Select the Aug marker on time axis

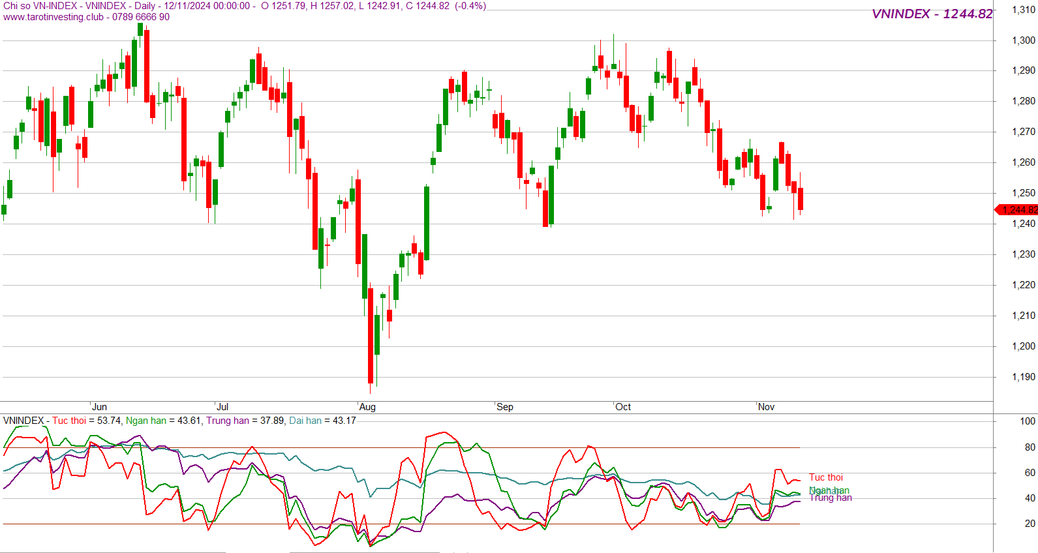(367, 407)
